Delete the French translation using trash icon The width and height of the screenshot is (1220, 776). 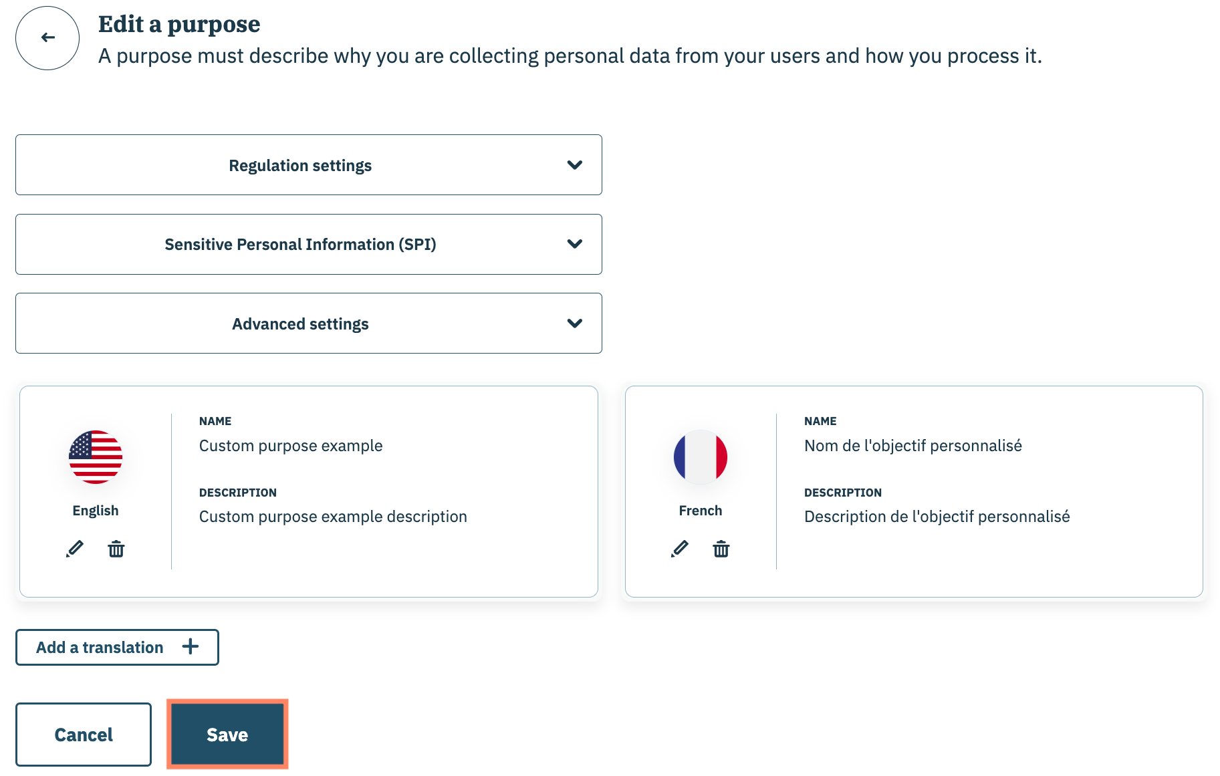[721, 549]
